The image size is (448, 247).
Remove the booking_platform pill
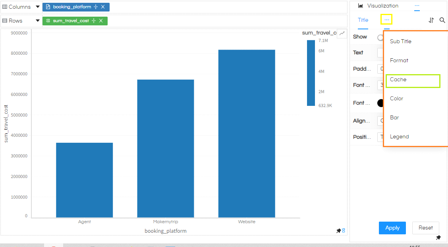[103, 7]
